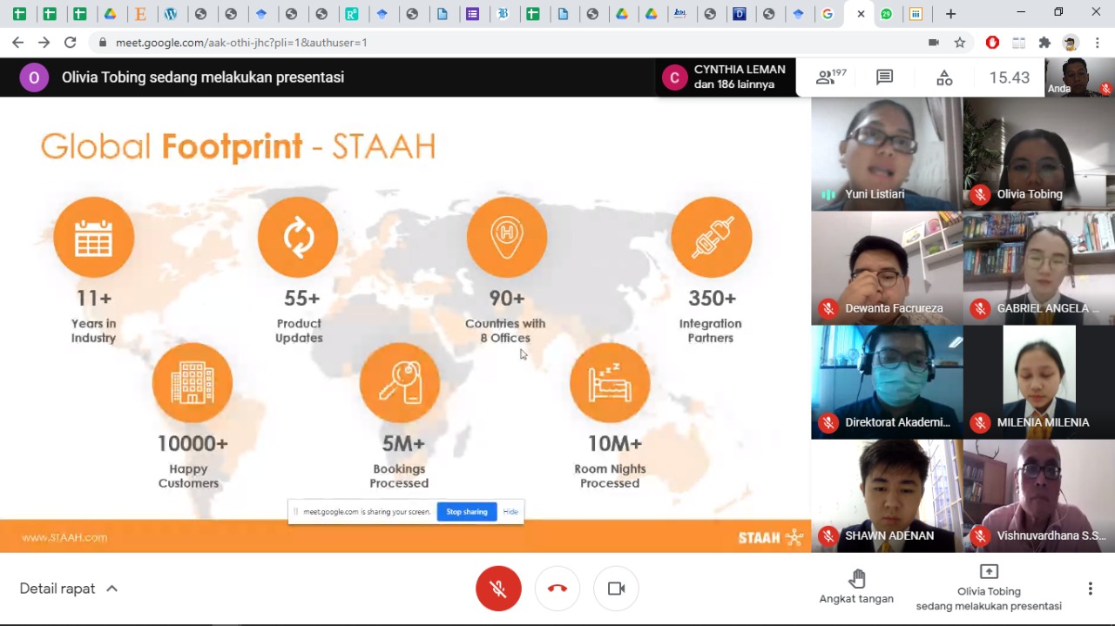Click your own Anda self-view thumbnail
Image resolution: width=1115 pixels, height=626 pixels.
coord(1079,77)
